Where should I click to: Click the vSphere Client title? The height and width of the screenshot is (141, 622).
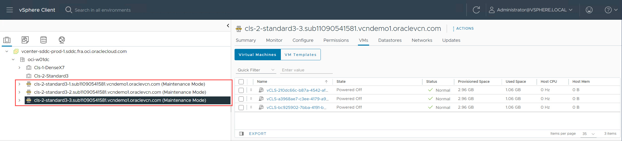click(37, 10)
